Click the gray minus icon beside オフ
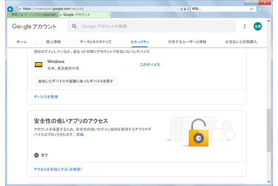 pyautogui.click(x=36, y=155)
